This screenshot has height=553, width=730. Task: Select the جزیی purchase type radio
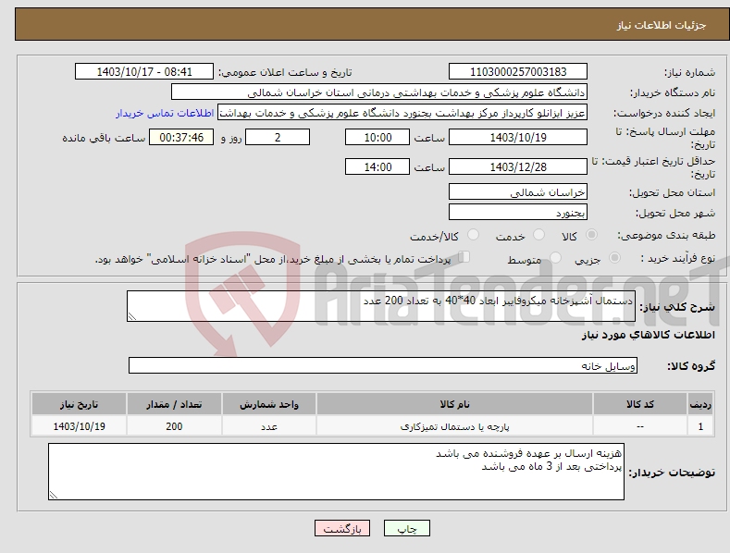tap(614, 258)
